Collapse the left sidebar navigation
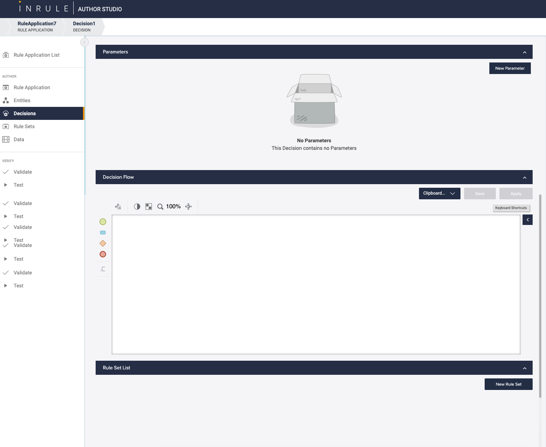546x447 pixels. click(84, 42)
